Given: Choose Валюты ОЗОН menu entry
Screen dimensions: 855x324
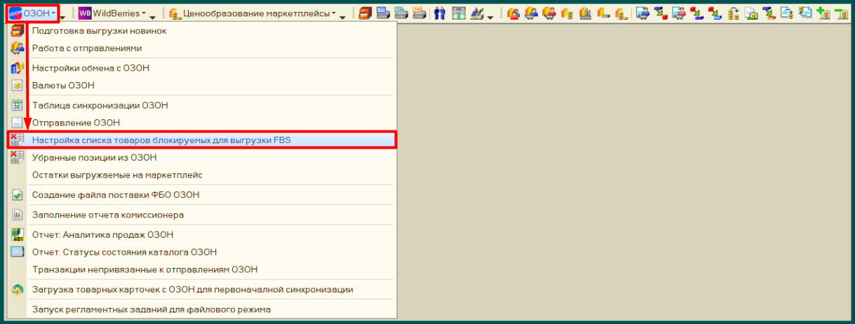Looking at the screenshot, I should tap(202, 86).
